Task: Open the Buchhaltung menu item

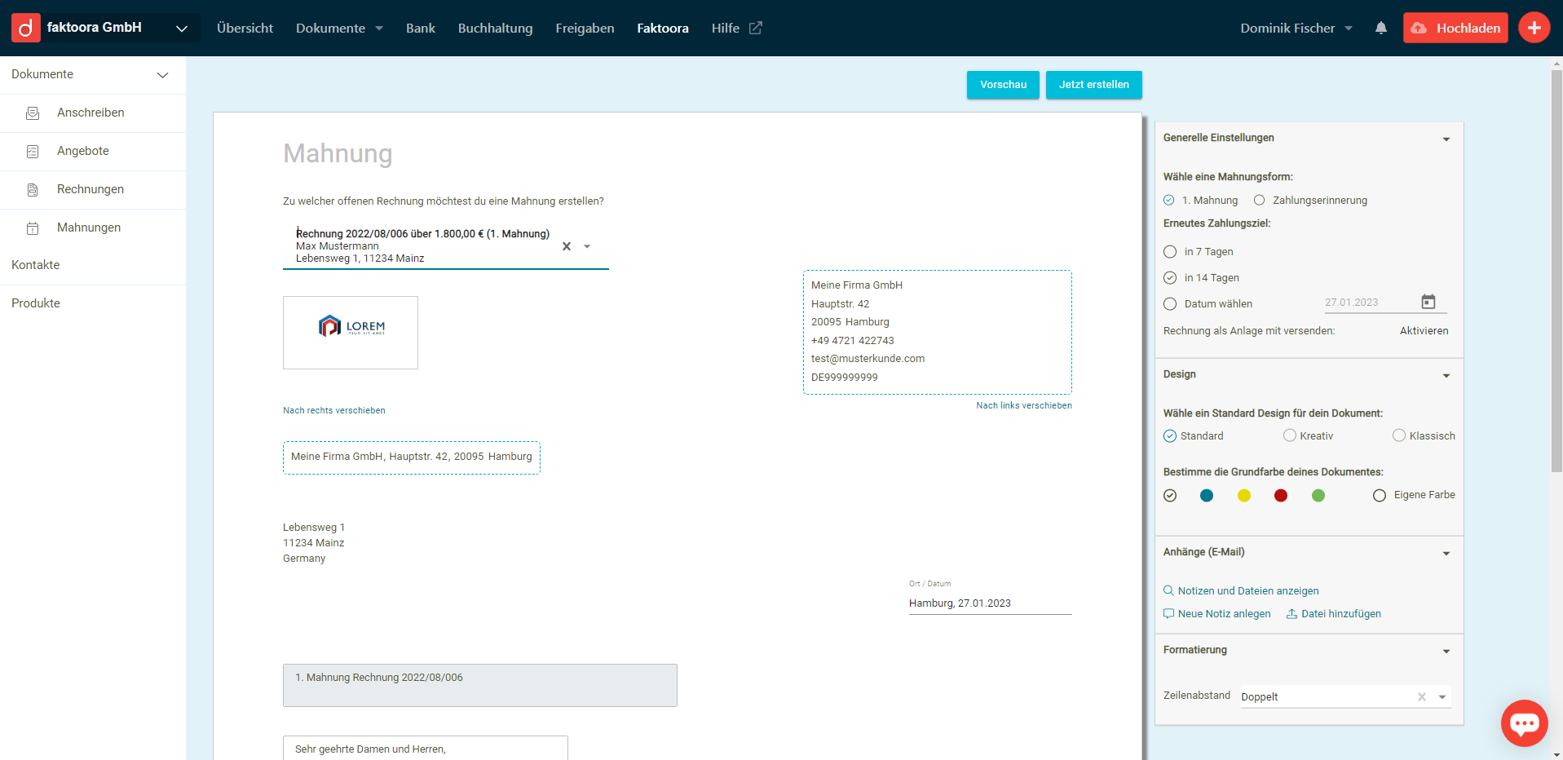Action: (495, 29)
